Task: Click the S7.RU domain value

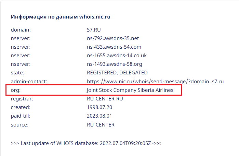Action: pyautogui.click(x=94, y=30)
